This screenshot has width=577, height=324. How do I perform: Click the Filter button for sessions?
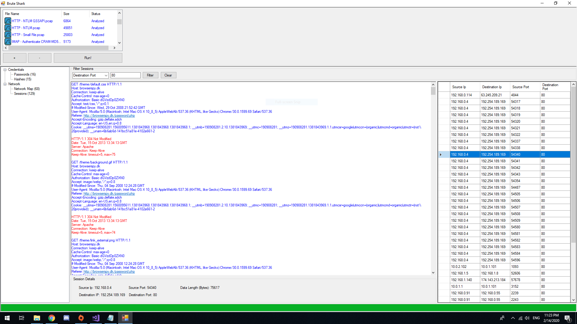[x=150, y=75]
